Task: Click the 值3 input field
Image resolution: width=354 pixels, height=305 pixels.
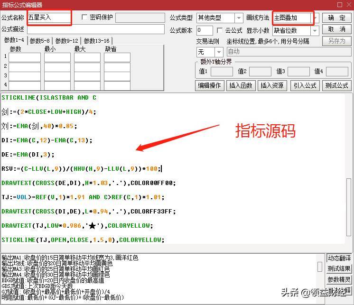Action: tap(298, 72)
